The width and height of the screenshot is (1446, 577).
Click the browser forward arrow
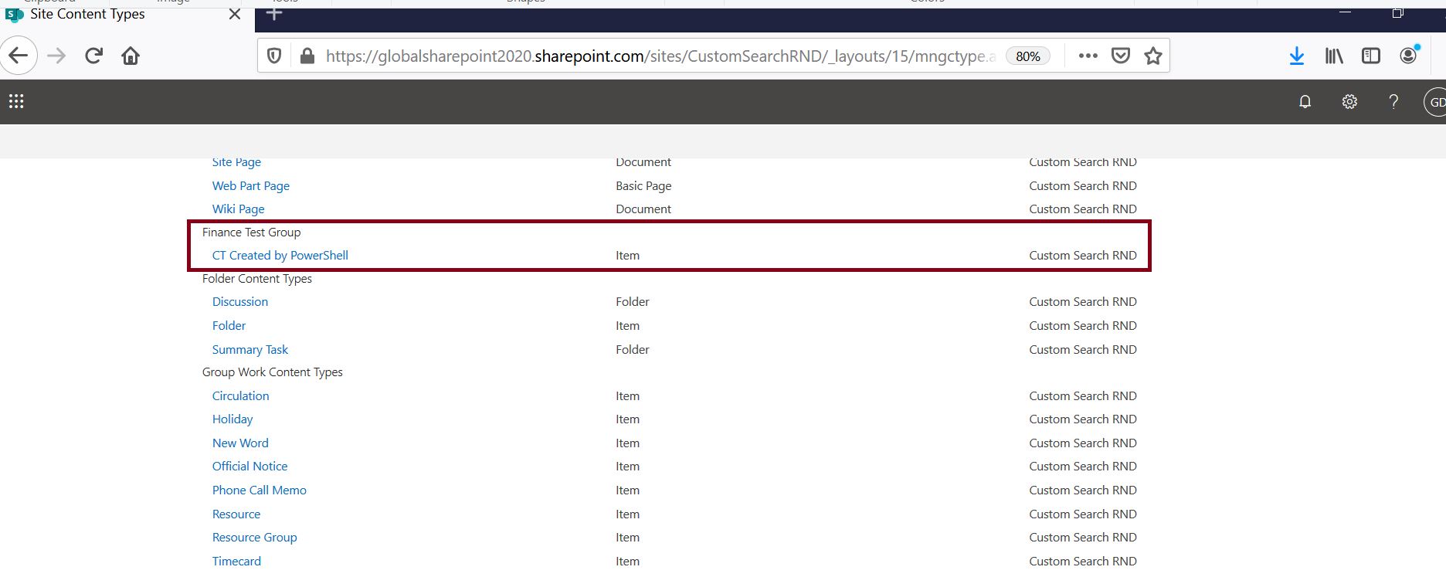[x=56, y=56]
